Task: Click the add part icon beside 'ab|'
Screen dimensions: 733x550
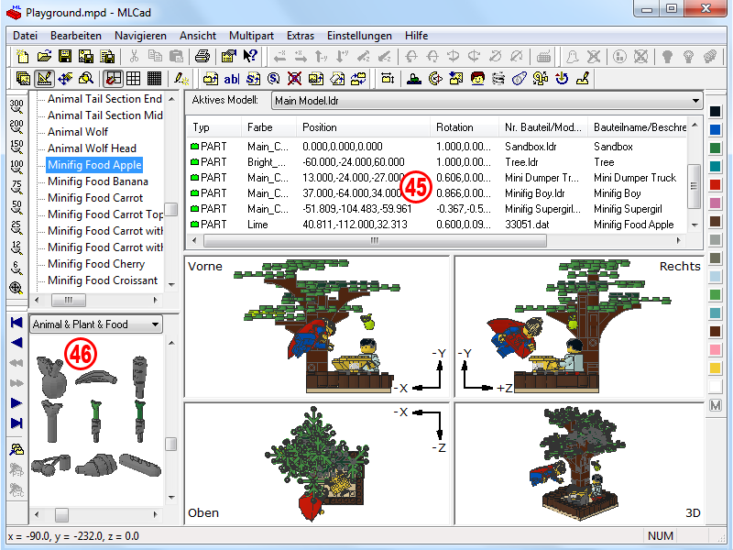Action: 211,79
